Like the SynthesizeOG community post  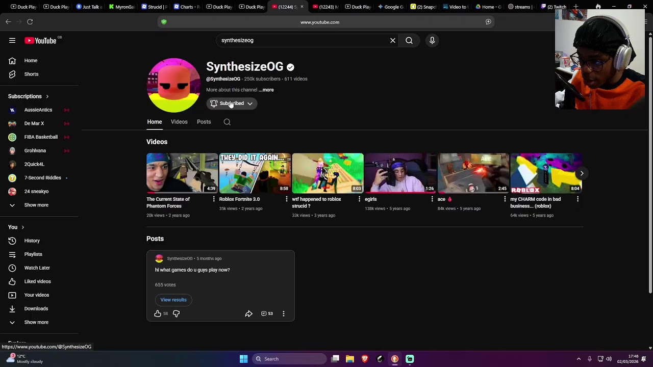click(x=158, y=313)
